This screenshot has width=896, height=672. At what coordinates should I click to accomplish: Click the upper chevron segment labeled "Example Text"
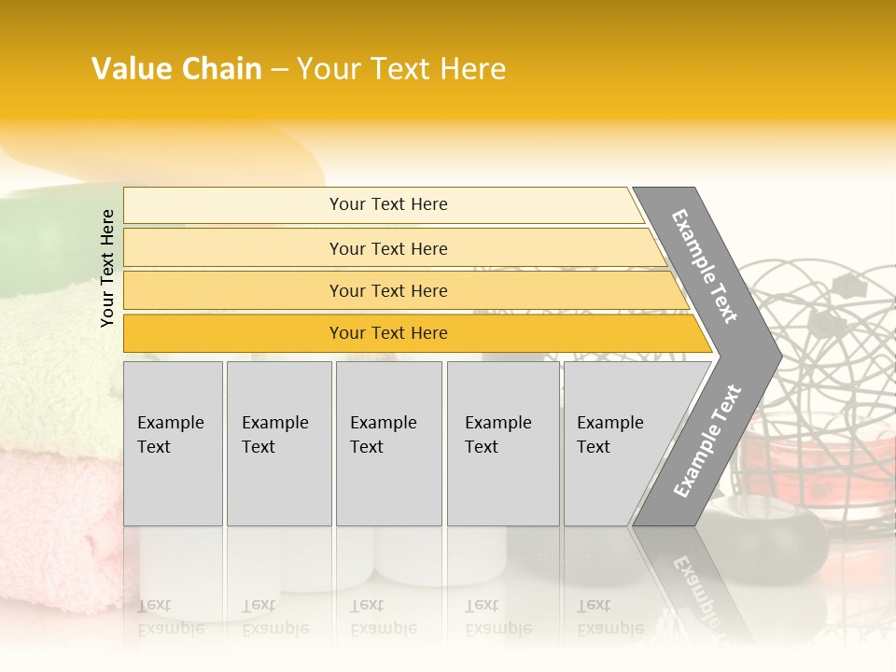tap(707, 266)
